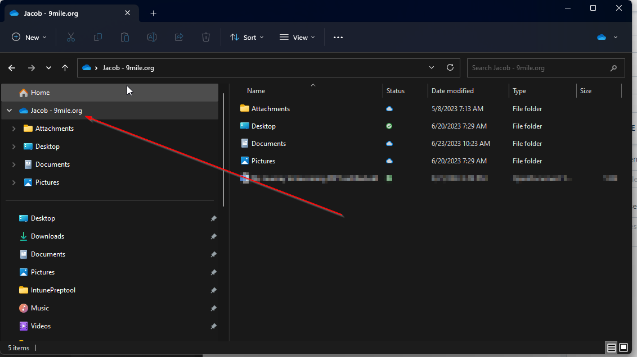Image resolution: width=637 pixels, height=357 pixels.
Task: Click the Cut scissors icon
Action: pyautogui.click(x=71, y=37)
